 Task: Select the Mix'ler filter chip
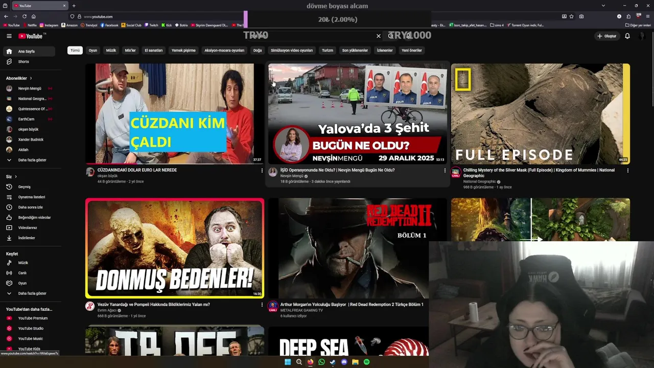pyautogui.click(x=130, y=50)
